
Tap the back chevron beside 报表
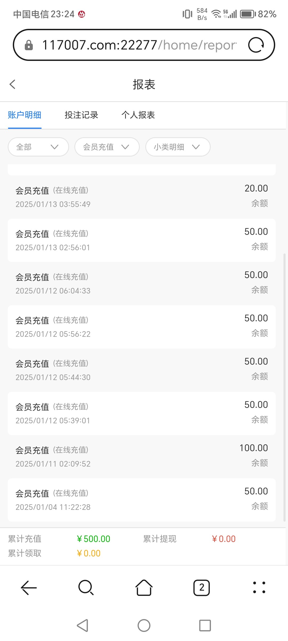pyautogui.click(x=13, y=84)
